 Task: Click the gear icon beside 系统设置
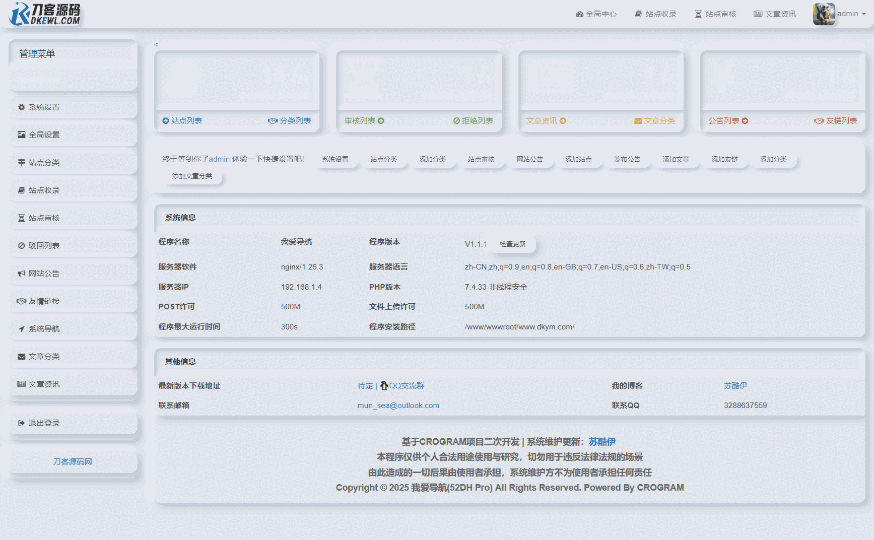[21, 107]
